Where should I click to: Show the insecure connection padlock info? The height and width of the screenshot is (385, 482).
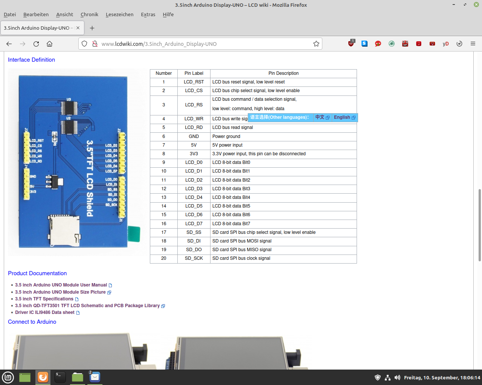pos(95,44)
